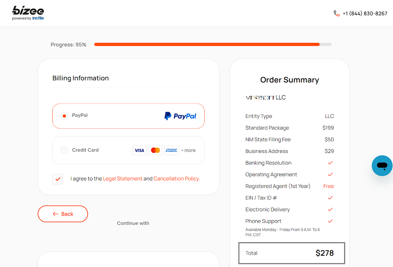The width and height of the screenshot is (393, 267).
Task: Click the Mastercard icon
Action: point(155,150)
